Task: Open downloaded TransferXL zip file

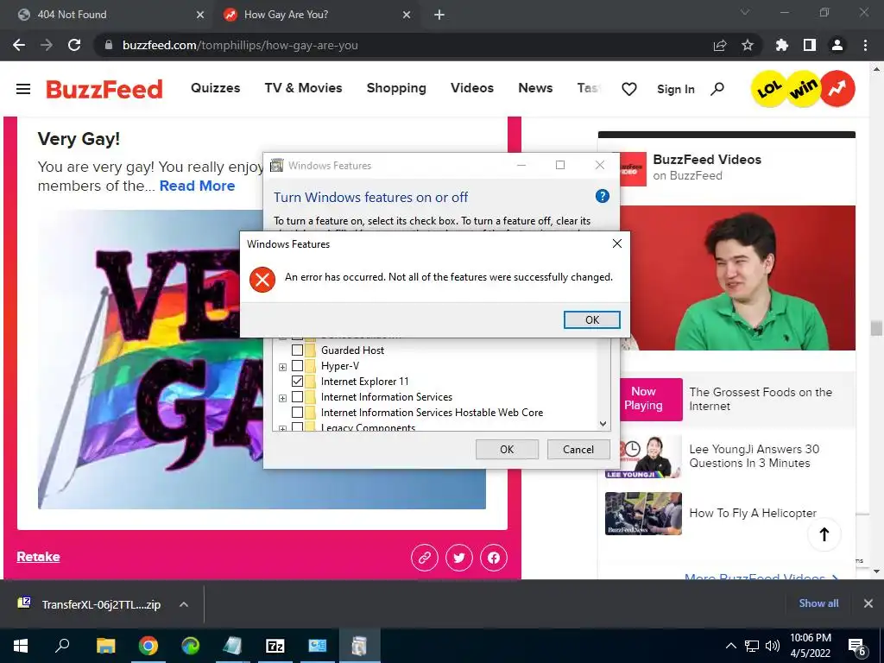Action: (90, 604)
